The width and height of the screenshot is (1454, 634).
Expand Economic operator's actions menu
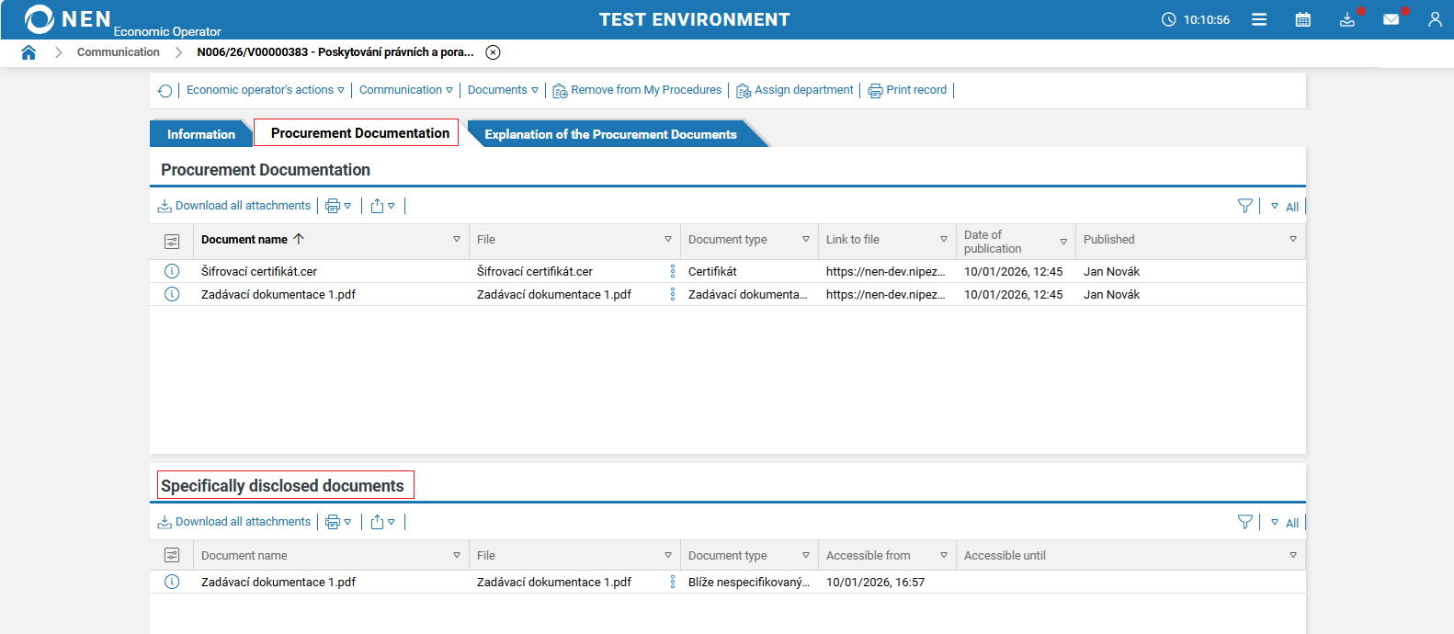tap(266, 90)
